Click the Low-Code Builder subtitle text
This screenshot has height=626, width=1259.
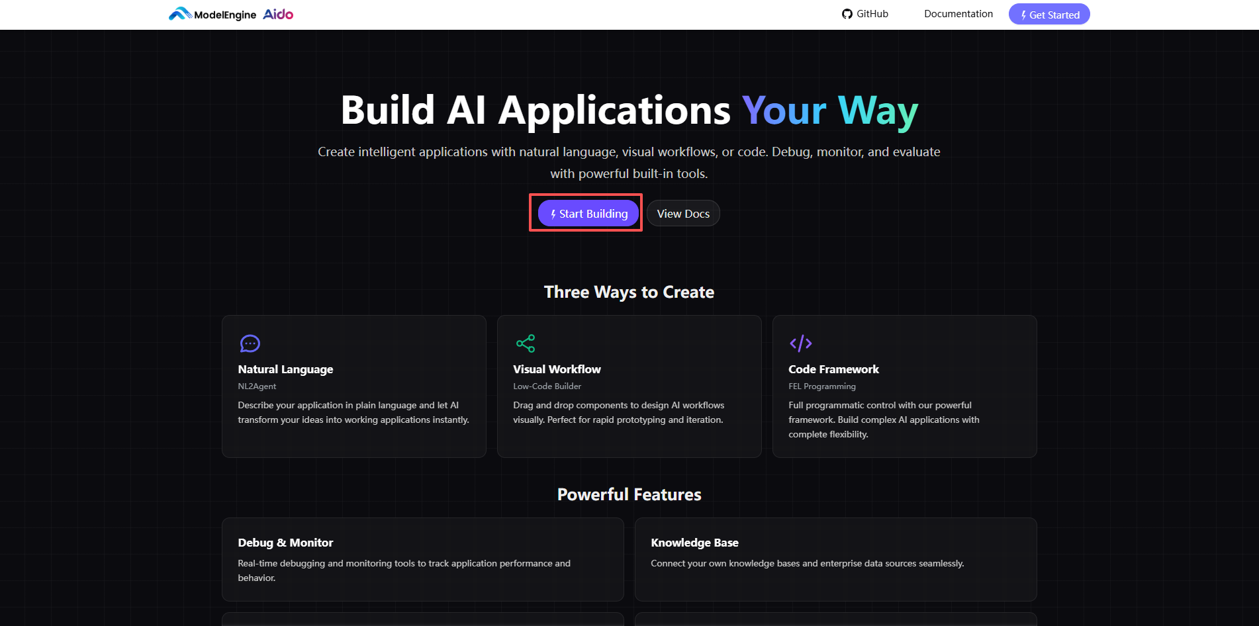tap(547, 386)
